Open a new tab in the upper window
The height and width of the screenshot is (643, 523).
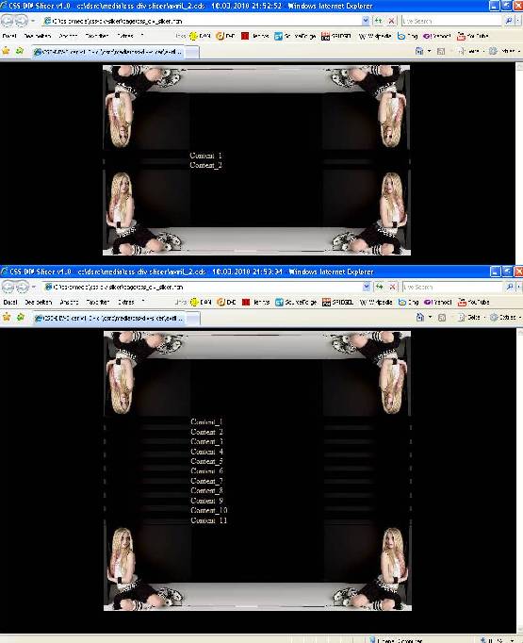tap(192, 52)
